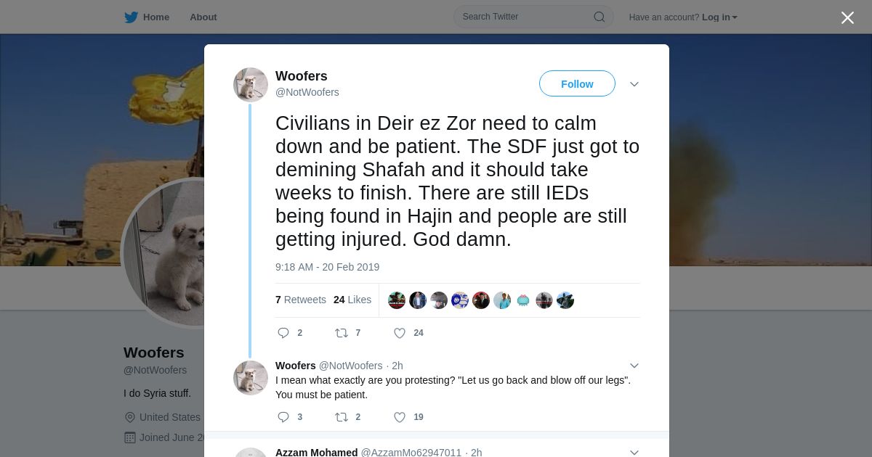Go to the About page
This screenshot has height=457, width=872.
coord(203,17)
